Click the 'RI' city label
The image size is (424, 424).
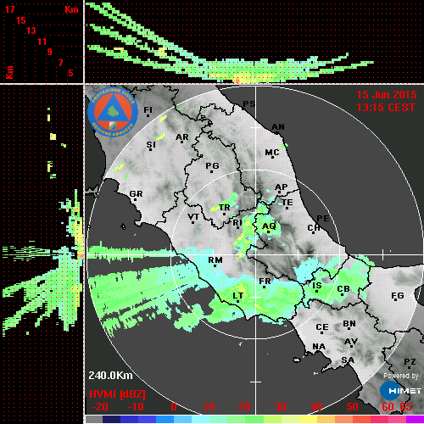[x=237, y=223]
